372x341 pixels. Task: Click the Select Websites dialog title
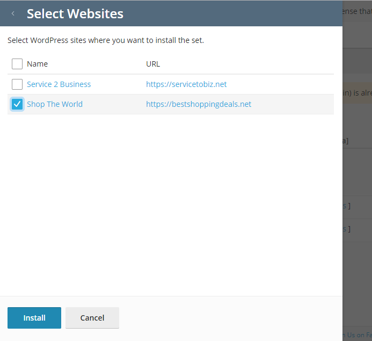tap(75, 13)
